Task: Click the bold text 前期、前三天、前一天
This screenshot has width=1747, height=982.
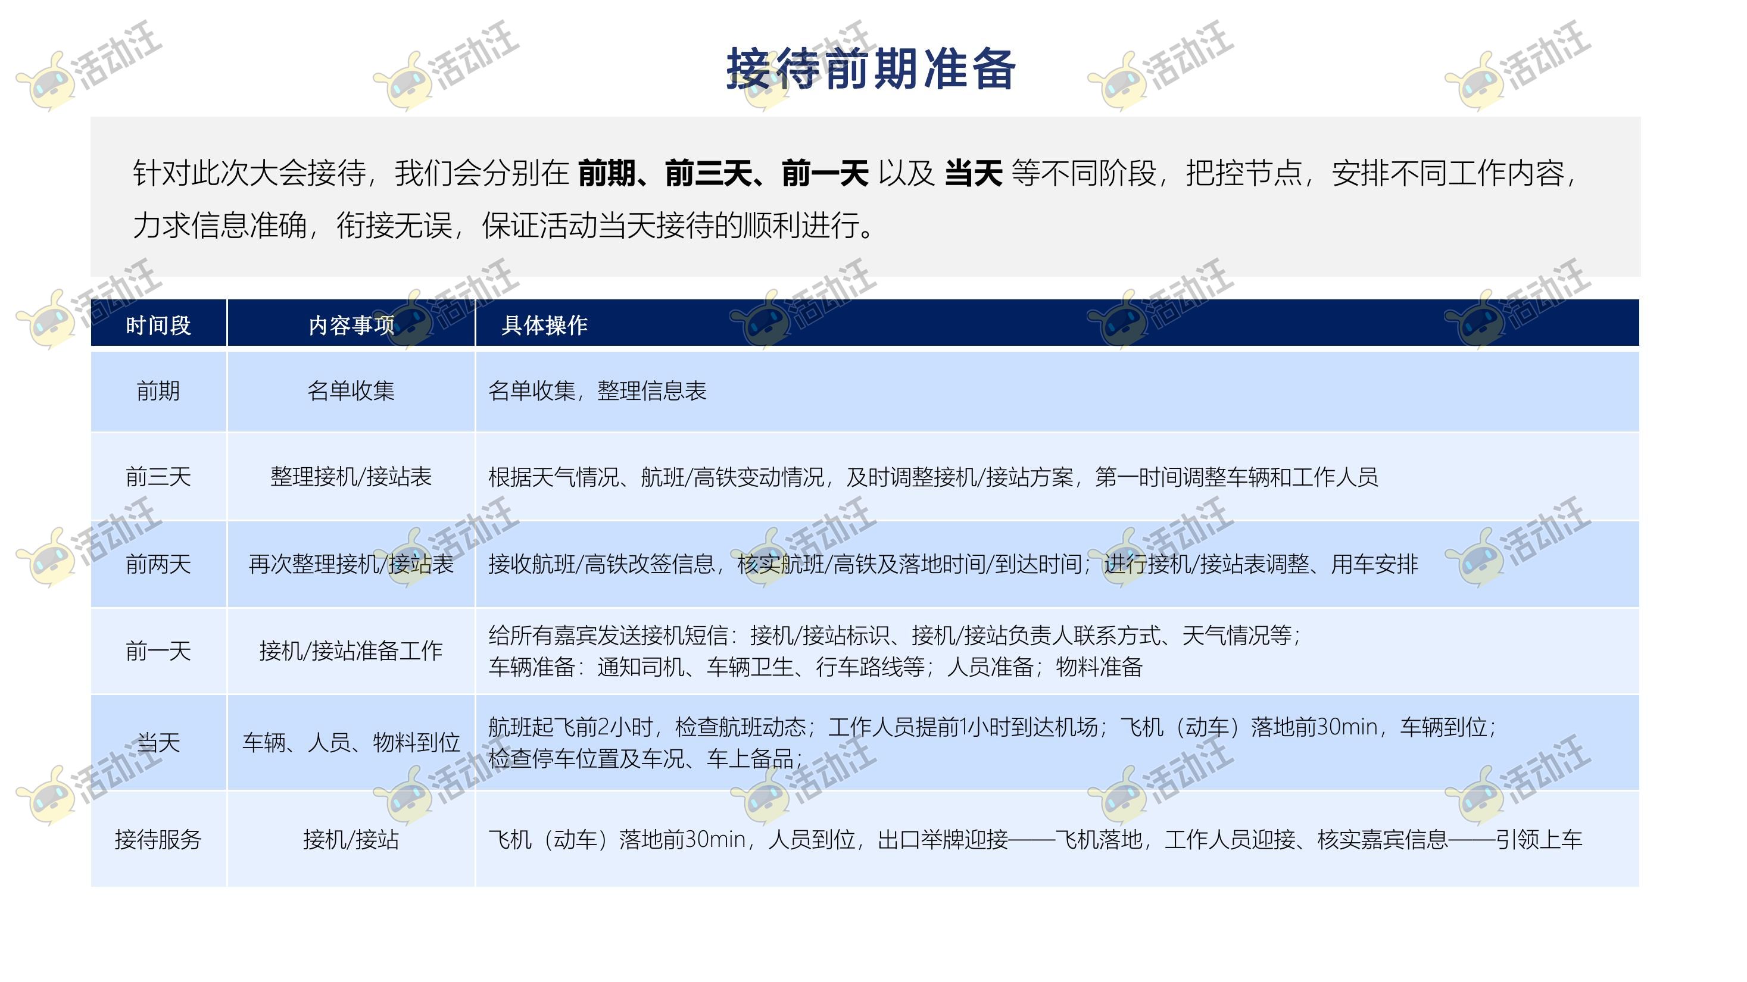Action: 723,173
